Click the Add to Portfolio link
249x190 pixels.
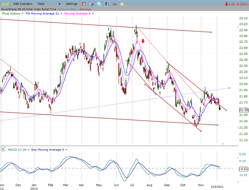coord(67,9)
